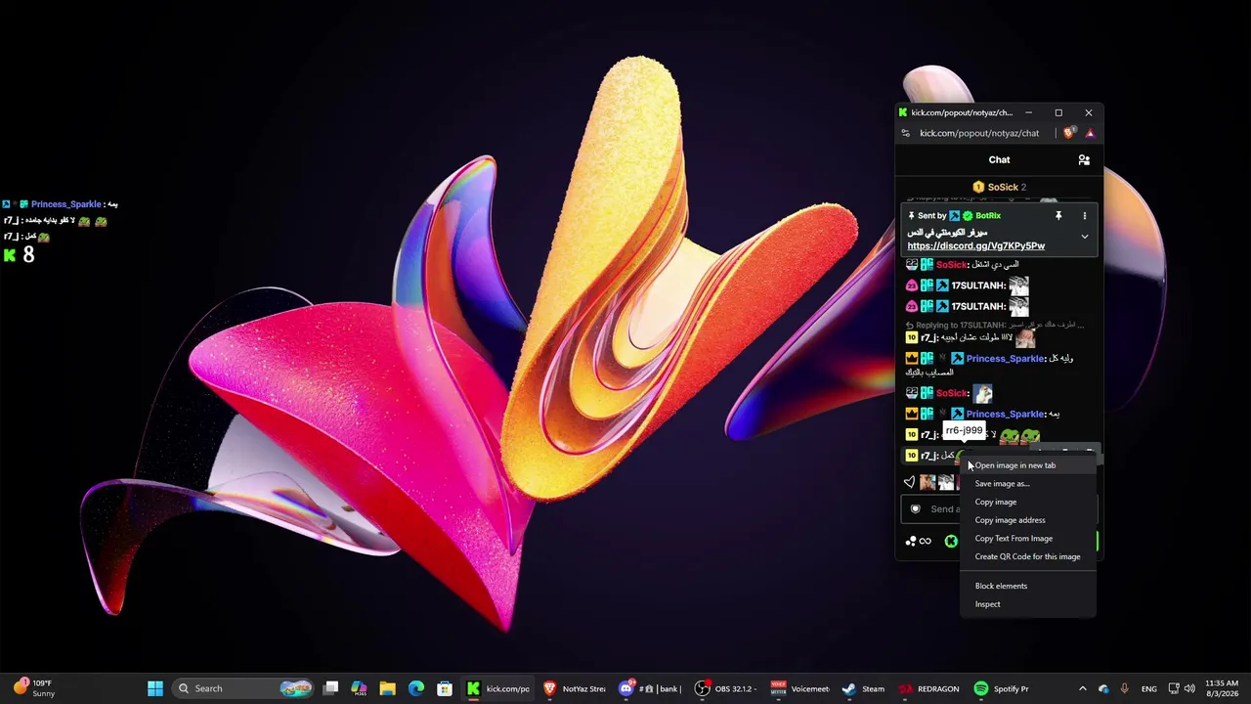The image size is (1251, 704).
Task: Click the Brave Rewards triangle icon
Action: pos(1090,133)
